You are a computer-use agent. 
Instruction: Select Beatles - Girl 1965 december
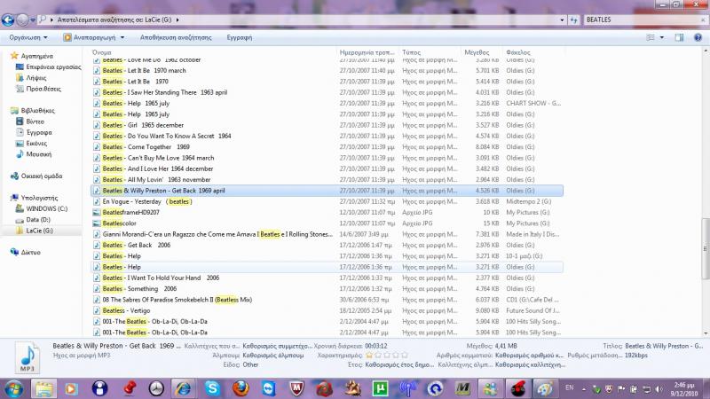(x=327, y=125)
